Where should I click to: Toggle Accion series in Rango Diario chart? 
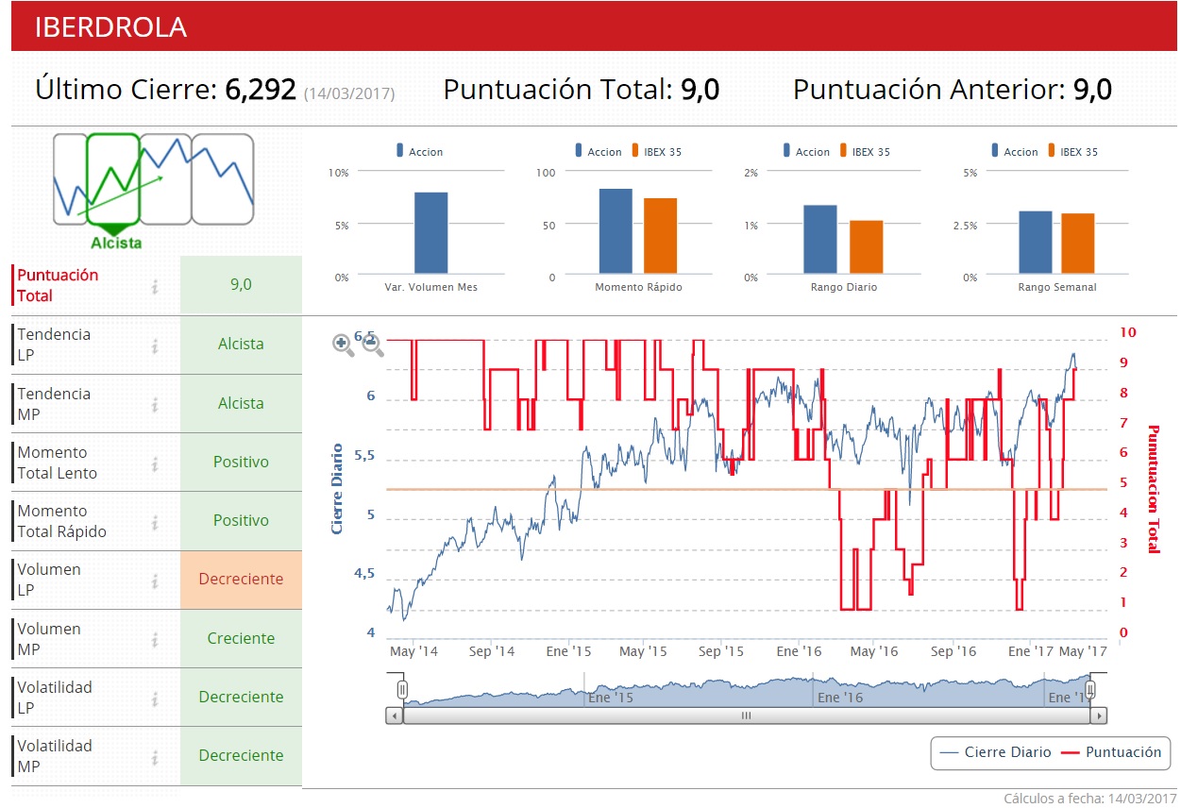tap(806, 151)
